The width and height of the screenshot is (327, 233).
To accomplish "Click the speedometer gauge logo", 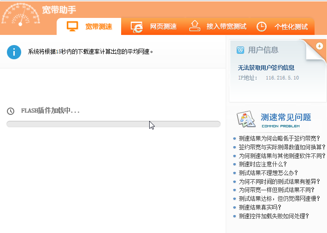I will [20, 15].
